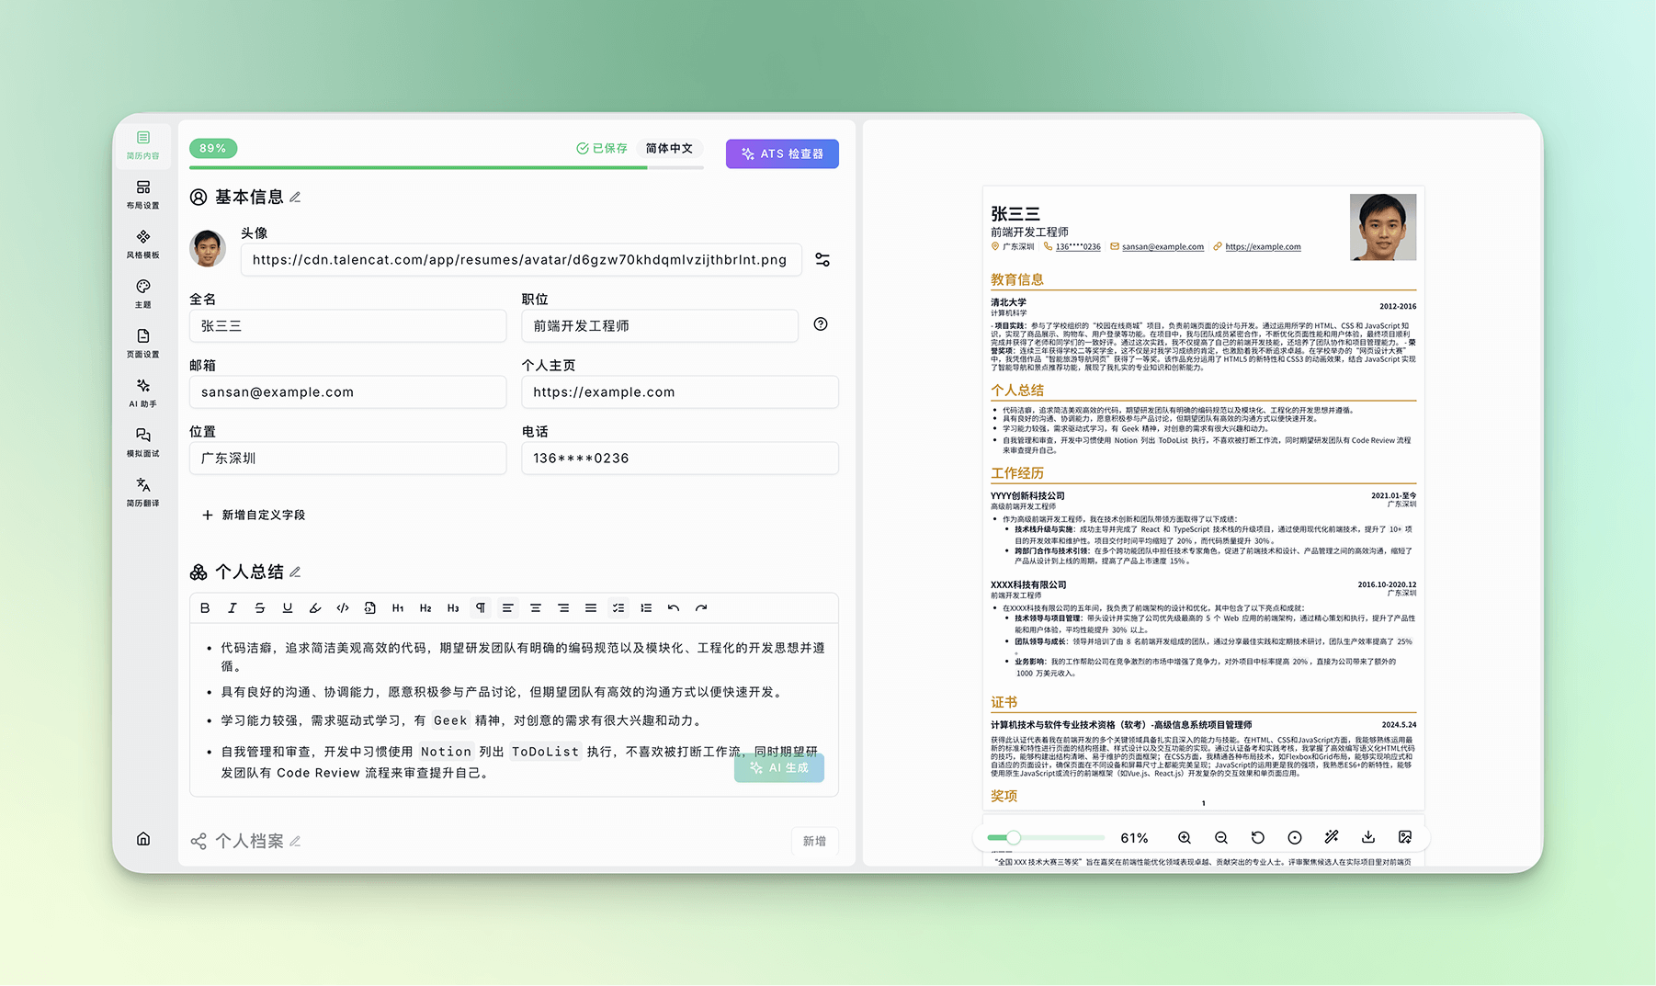Open 风格模板 in the sidebar

tap(142, 244)
